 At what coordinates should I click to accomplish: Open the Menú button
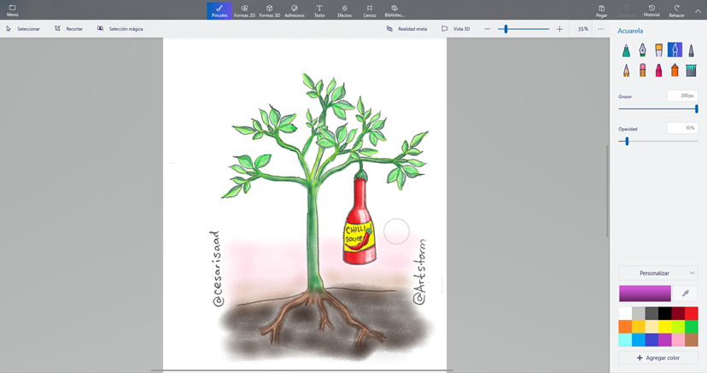point(12,10)
